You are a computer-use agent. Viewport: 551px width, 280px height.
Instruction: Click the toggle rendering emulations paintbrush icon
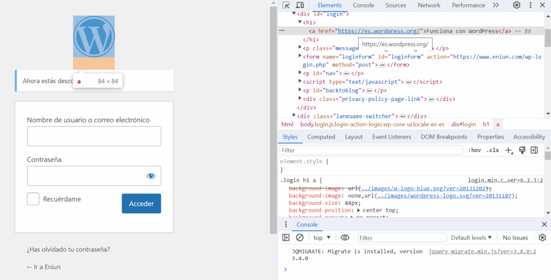click(x=522, y=150)
